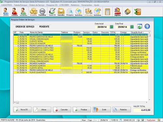Open the Relatório icon next to A Receber
This screenshot has height=122, width=163.
pos(97,12)
